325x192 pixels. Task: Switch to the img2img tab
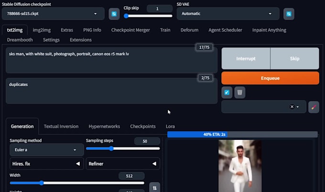(x=42, y=30)
